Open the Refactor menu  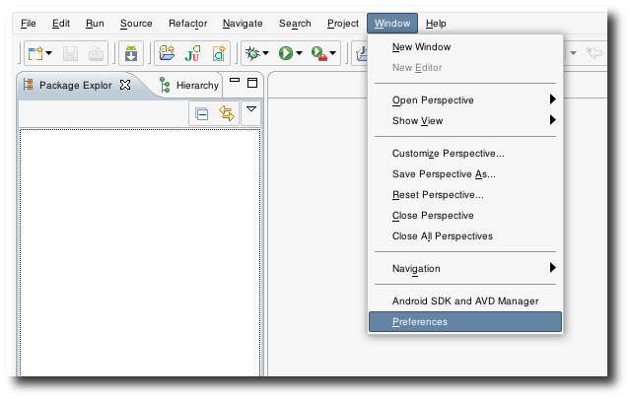(187, 23)
